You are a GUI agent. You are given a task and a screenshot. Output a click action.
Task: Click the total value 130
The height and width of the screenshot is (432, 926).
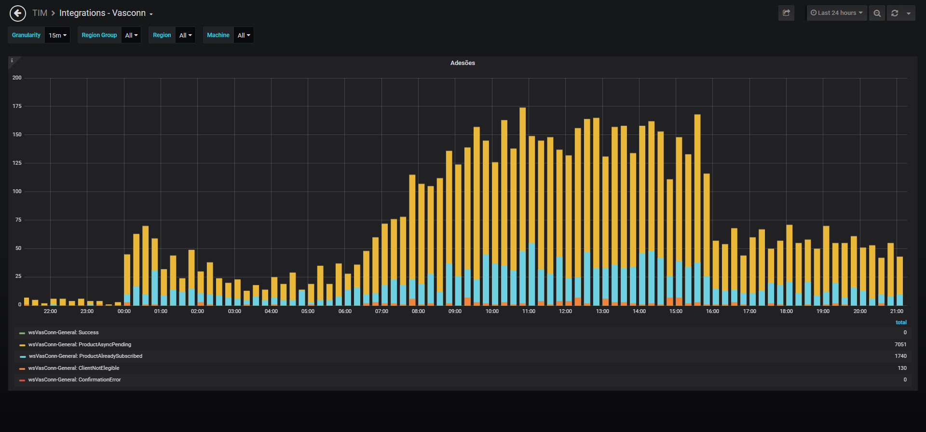902,368
